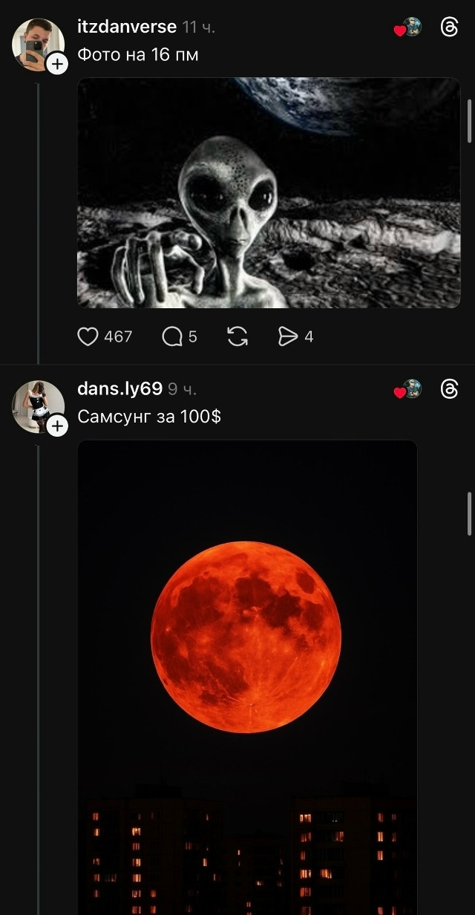475x915 pixels.
Task: Follow dans.ly69 using the plus button
Action: coord(57,426)
